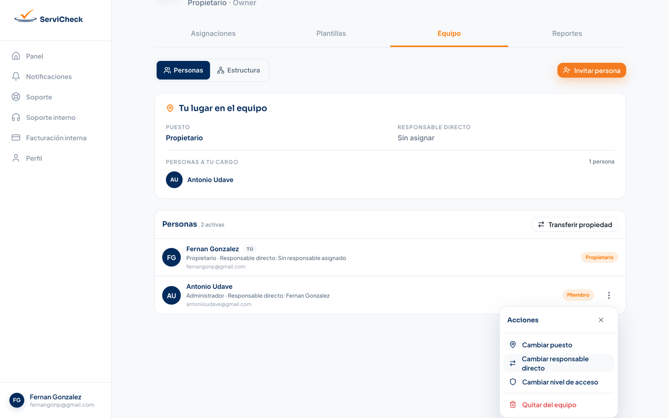Click the '1 persona' count text
The width and height of the screenshot is (669, 418).
click(x=602, y=162)
